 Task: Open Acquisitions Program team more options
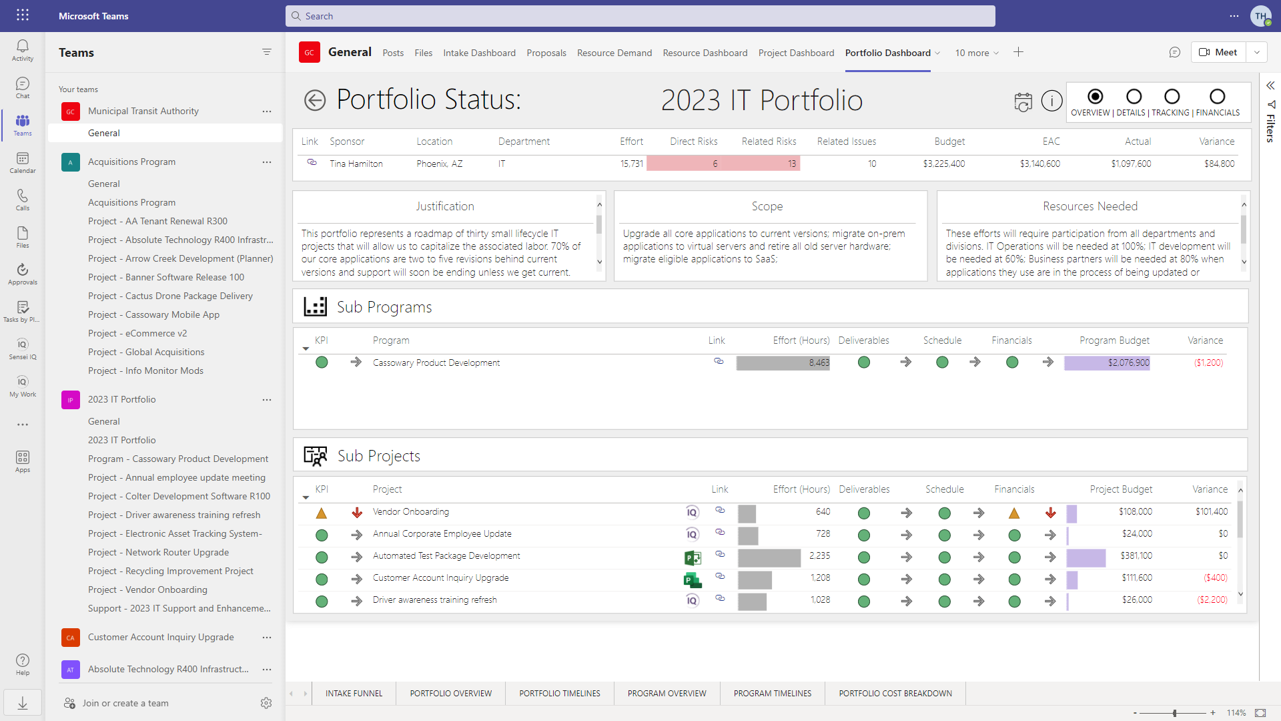[x=267, y=162]
